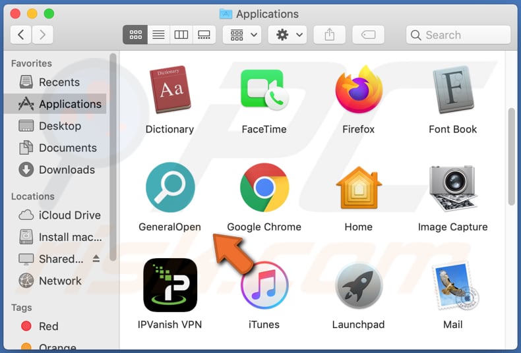Click the Dictionary name label
The image size is (521, 353).
[169, 129]
